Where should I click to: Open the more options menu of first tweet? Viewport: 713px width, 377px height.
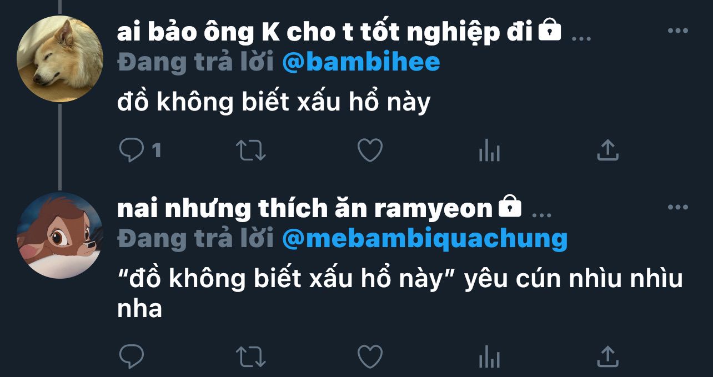pyautogui.click(x=677, y=31)
